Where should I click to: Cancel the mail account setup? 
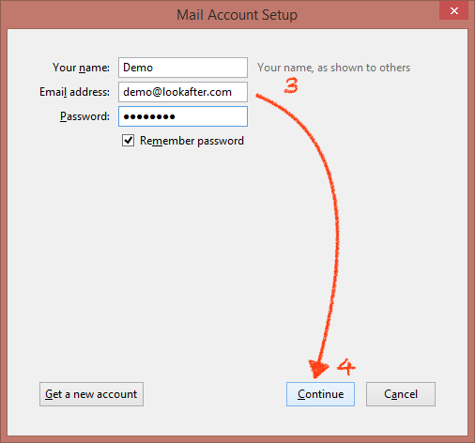(x=401, y=394)
